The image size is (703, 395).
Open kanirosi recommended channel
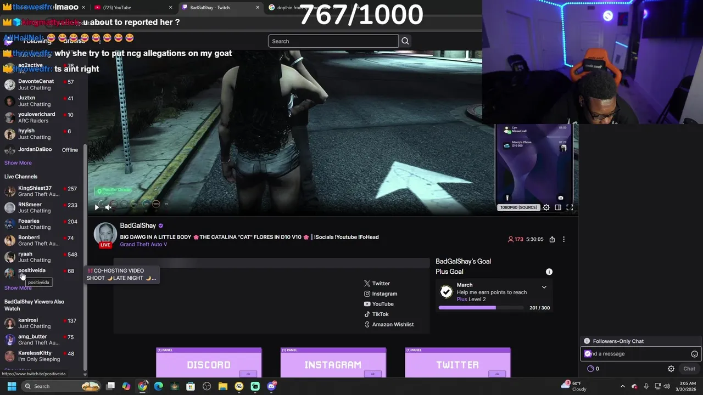[42, 323]
